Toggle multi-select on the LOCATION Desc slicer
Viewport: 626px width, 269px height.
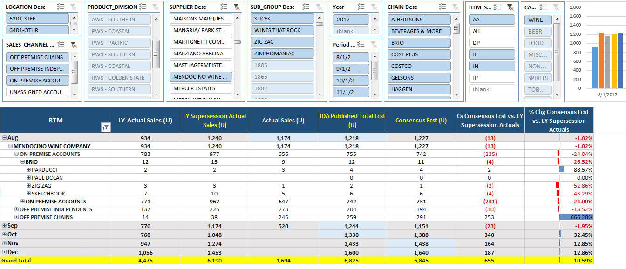click(x=60, y=7)
